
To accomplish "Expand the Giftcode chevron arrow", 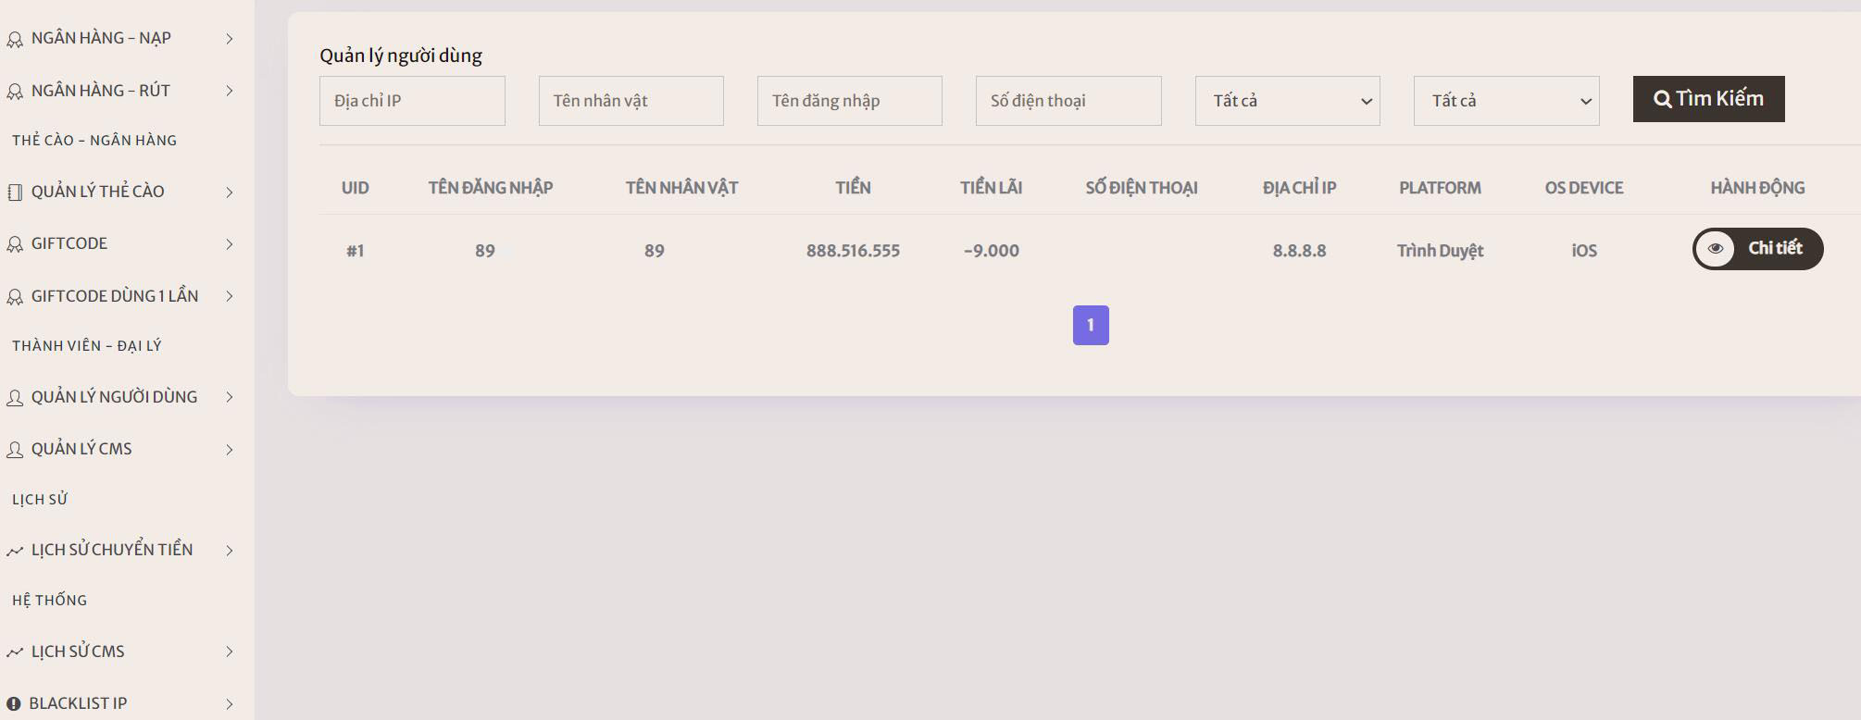I will tap(230, 244).
